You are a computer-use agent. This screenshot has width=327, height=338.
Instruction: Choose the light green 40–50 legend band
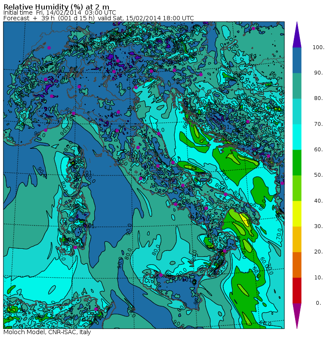(x=297, y=188)
